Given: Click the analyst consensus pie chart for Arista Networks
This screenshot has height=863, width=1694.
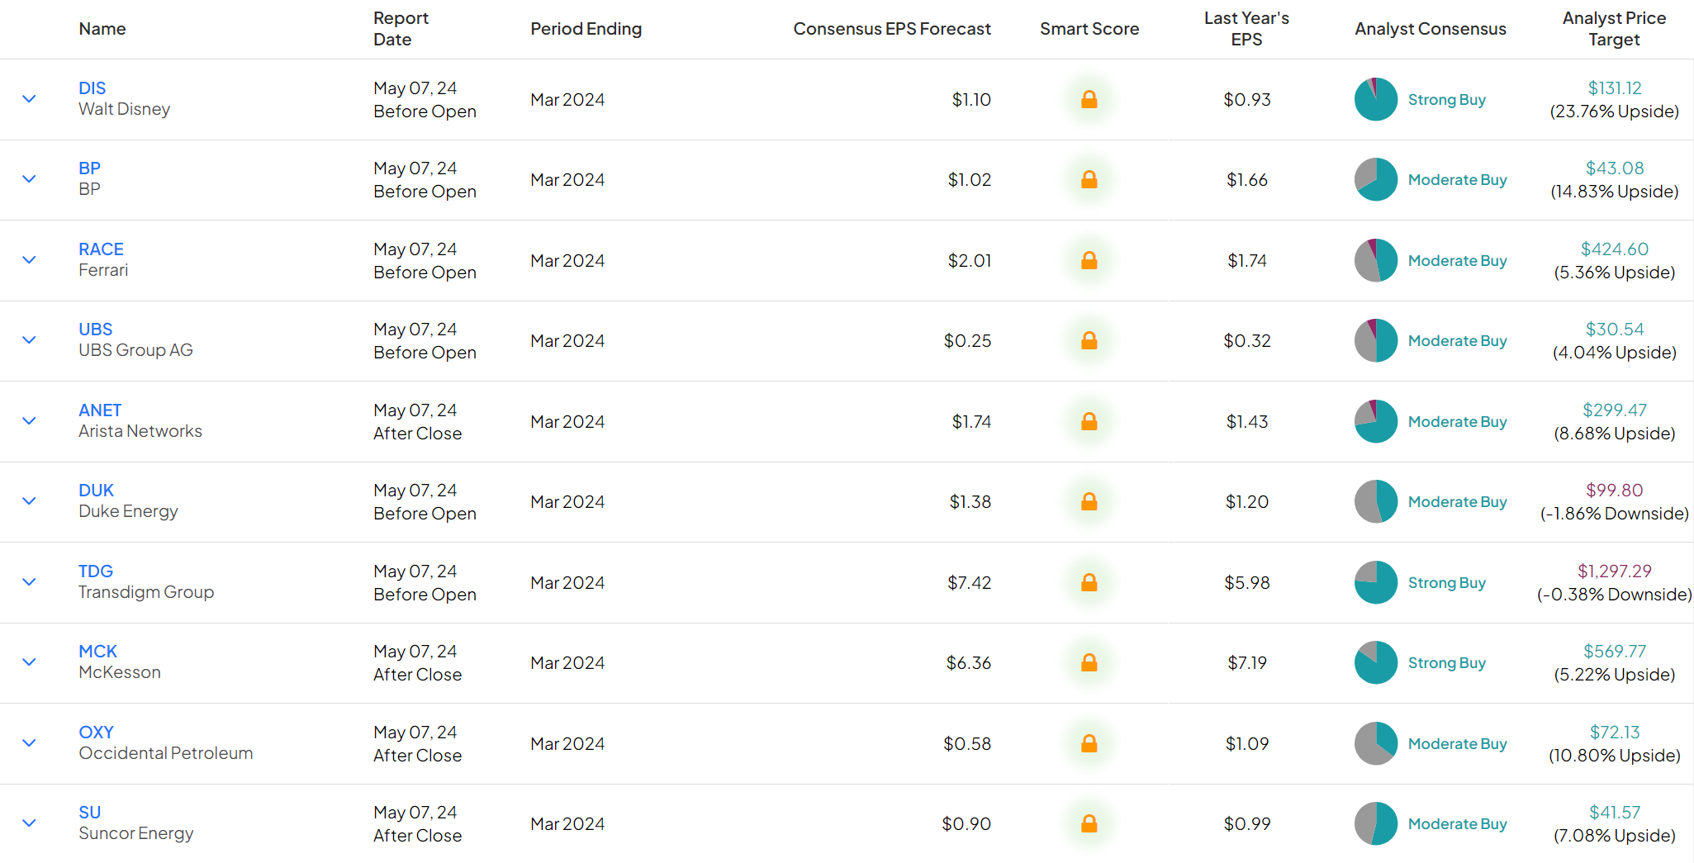Looking at the screenshot, I should (x=1376, y=421).
